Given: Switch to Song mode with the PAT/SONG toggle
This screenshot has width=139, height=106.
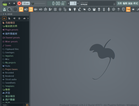Looking at the screenshot, I should (x=5, y=3).
